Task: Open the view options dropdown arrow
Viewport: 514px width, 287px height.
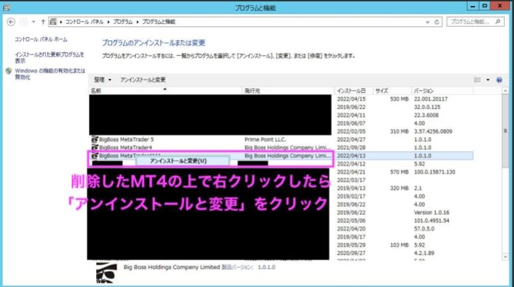Action: [x=488, y=80]
